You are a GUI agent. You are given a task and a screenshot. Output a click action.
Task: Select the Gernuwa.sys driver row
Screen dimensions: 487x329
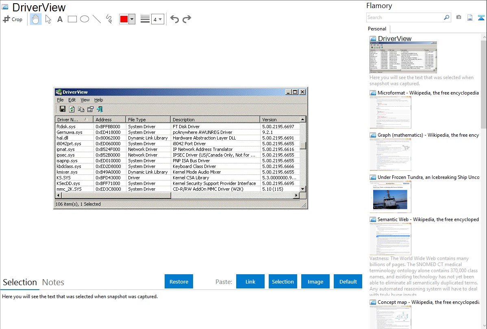click(x=177, y=132)
